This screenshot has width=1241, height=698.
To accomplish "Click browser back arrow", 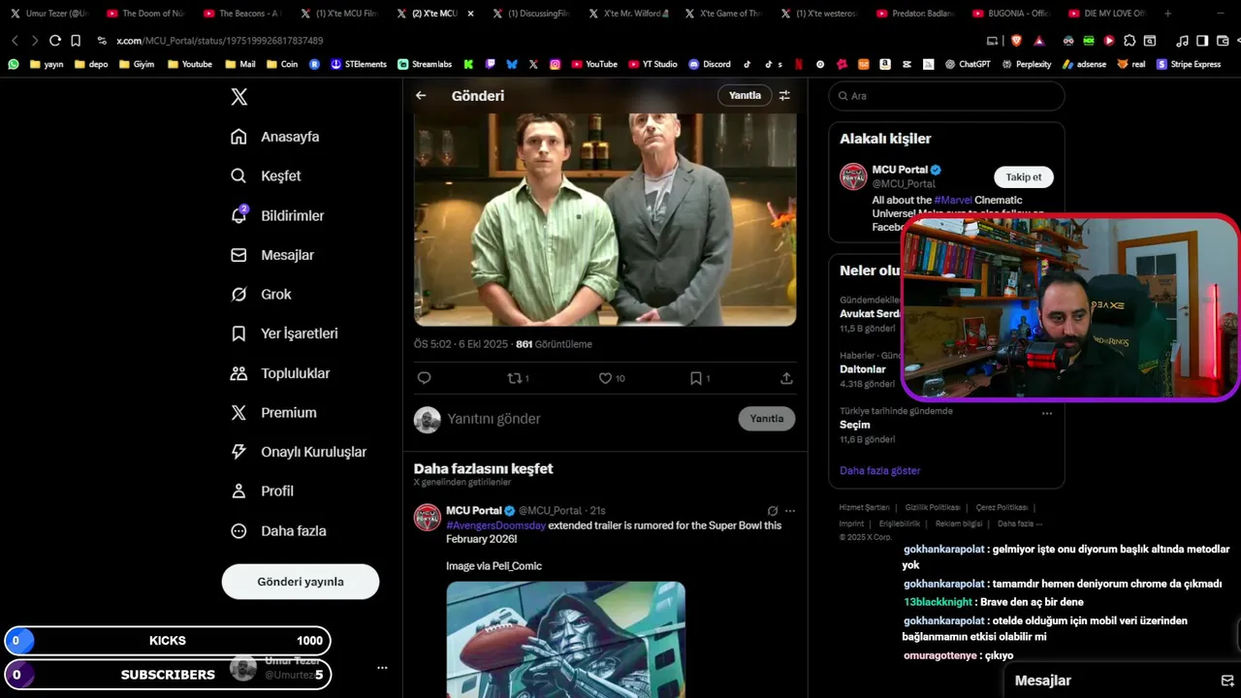I will coord(15,41).
